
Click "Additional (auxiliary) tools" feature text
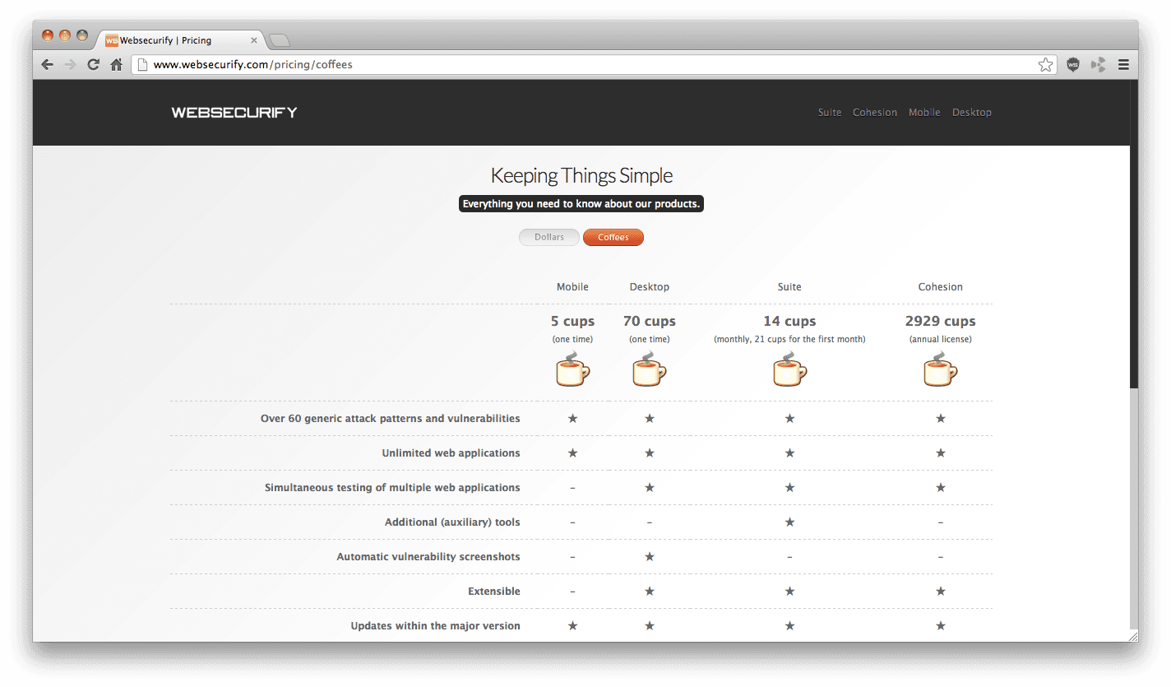[452, 522]
